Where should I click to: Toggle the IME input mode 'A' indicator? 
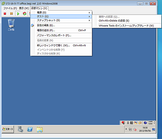point(128,122)
